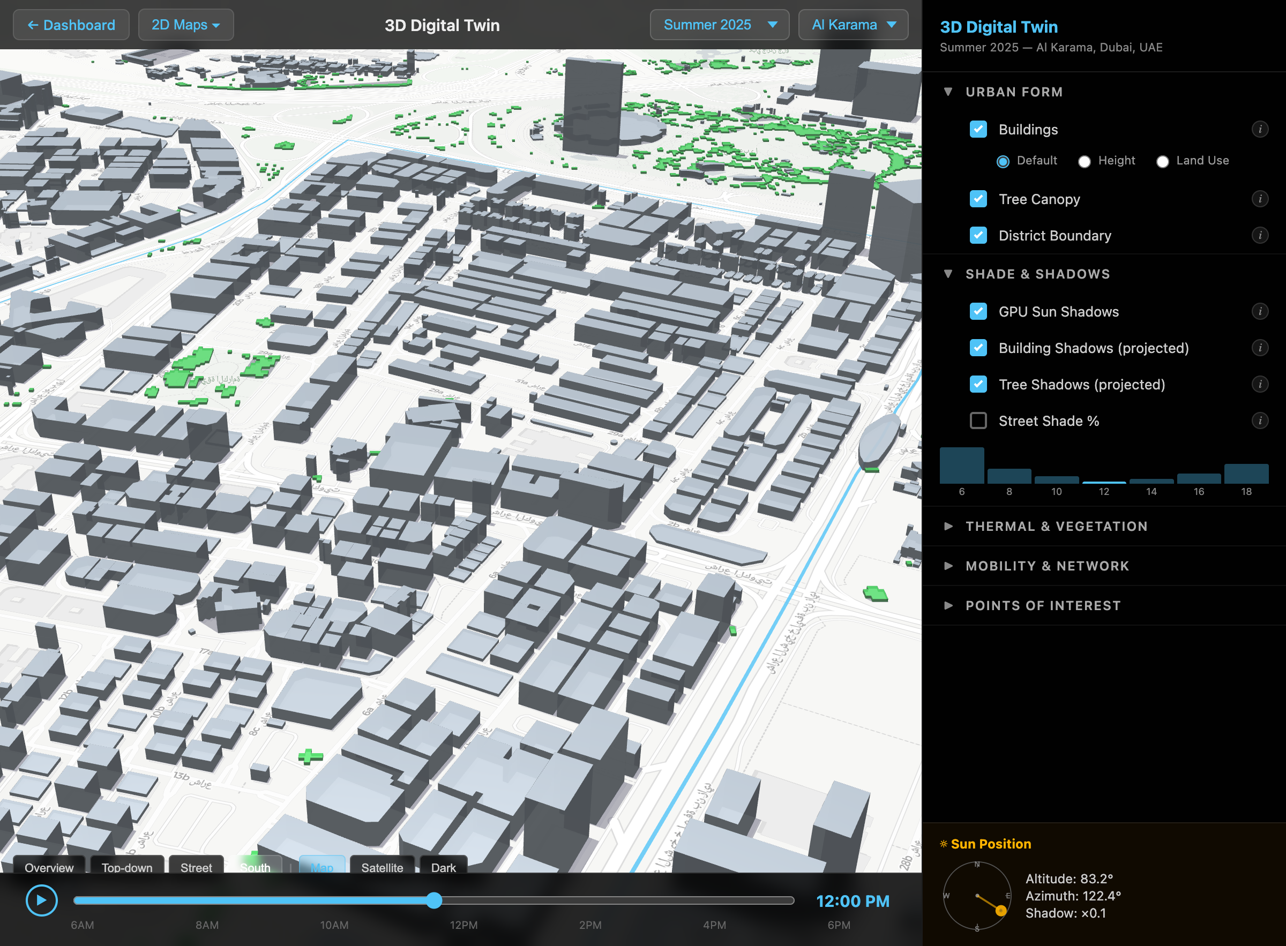The width and height of the screenshot is (1286, 946).
Task: Open info icon for Buildings layer
Action: pos(1260,130)
